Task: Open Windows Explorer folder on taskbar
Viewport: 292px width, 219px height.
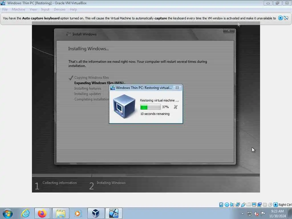Action: click(x=60, y=213)
